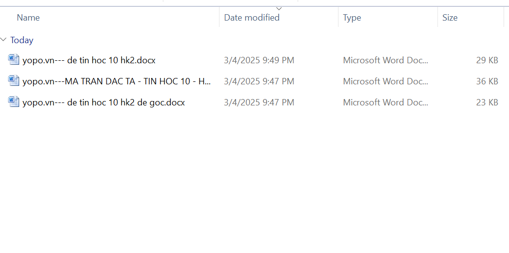Click the 23 KB size value
The height and width of the screenshot is (253, 509).
coord(487,102)
